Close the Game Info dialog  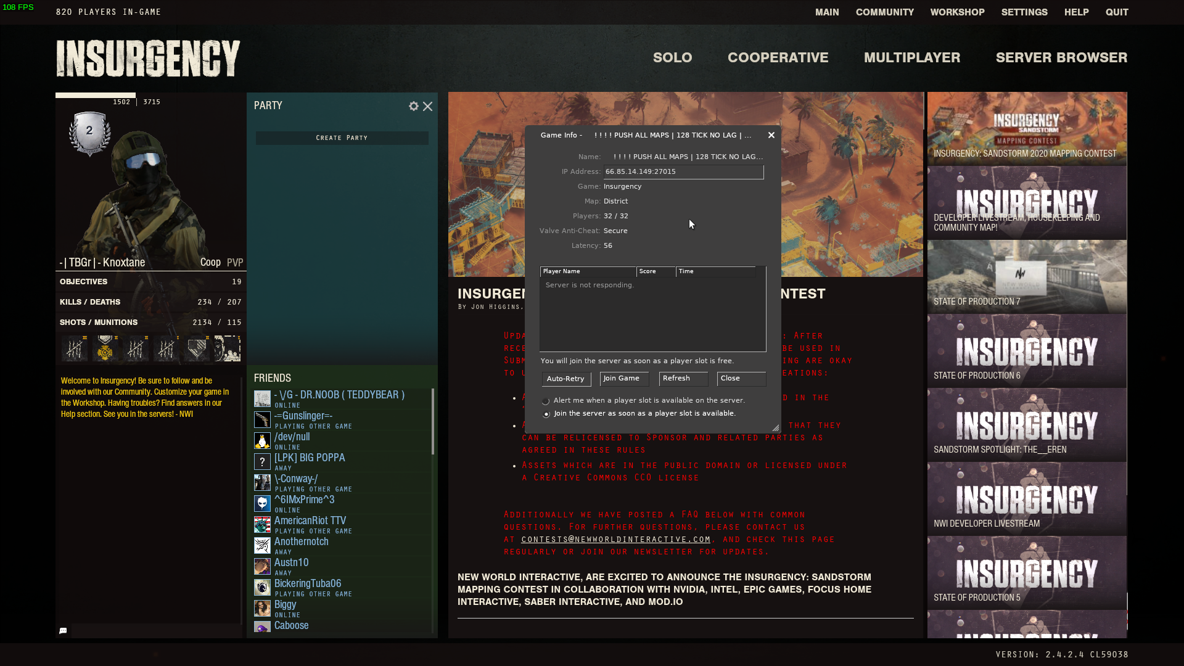click(771, 135)
